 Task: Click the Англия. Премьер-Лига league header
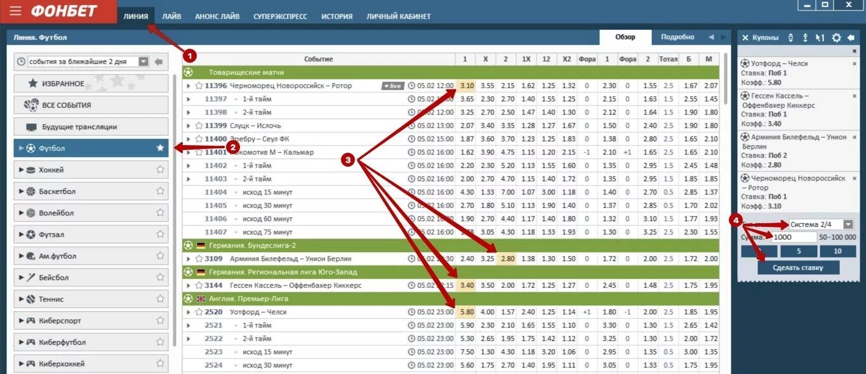451,299
